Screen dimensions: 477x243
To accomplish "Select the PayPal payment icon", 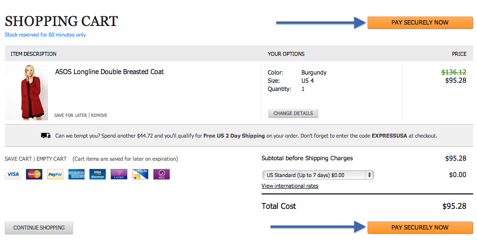I will pyautogui.click(x=55, y=174).
